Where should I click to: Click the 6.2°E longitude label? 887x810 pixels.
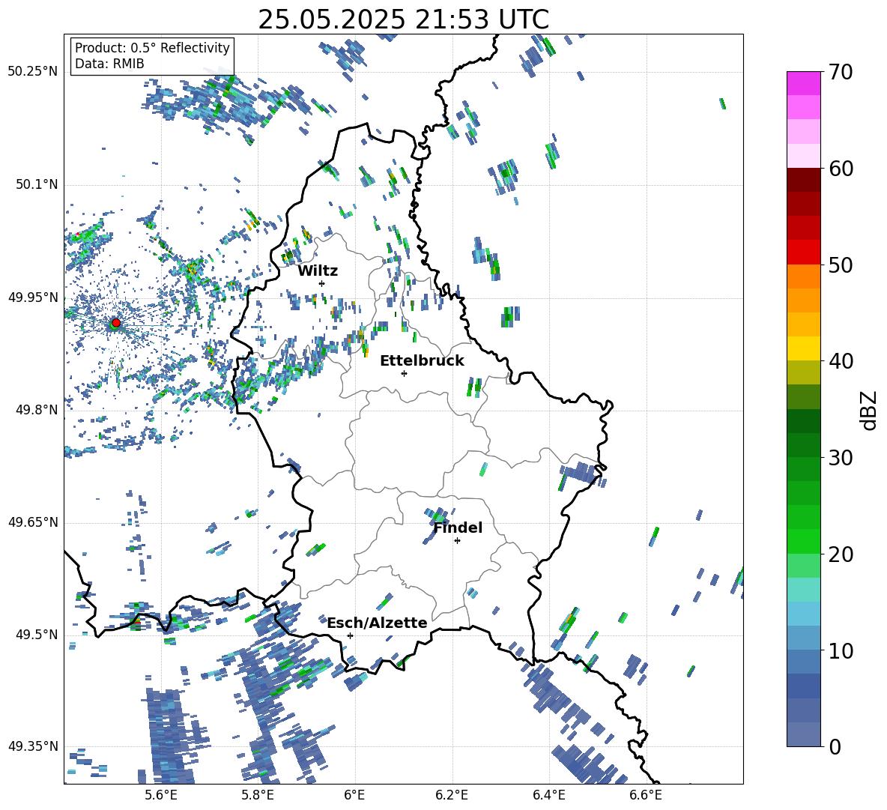pyautogui.click(x=452, y=795)
